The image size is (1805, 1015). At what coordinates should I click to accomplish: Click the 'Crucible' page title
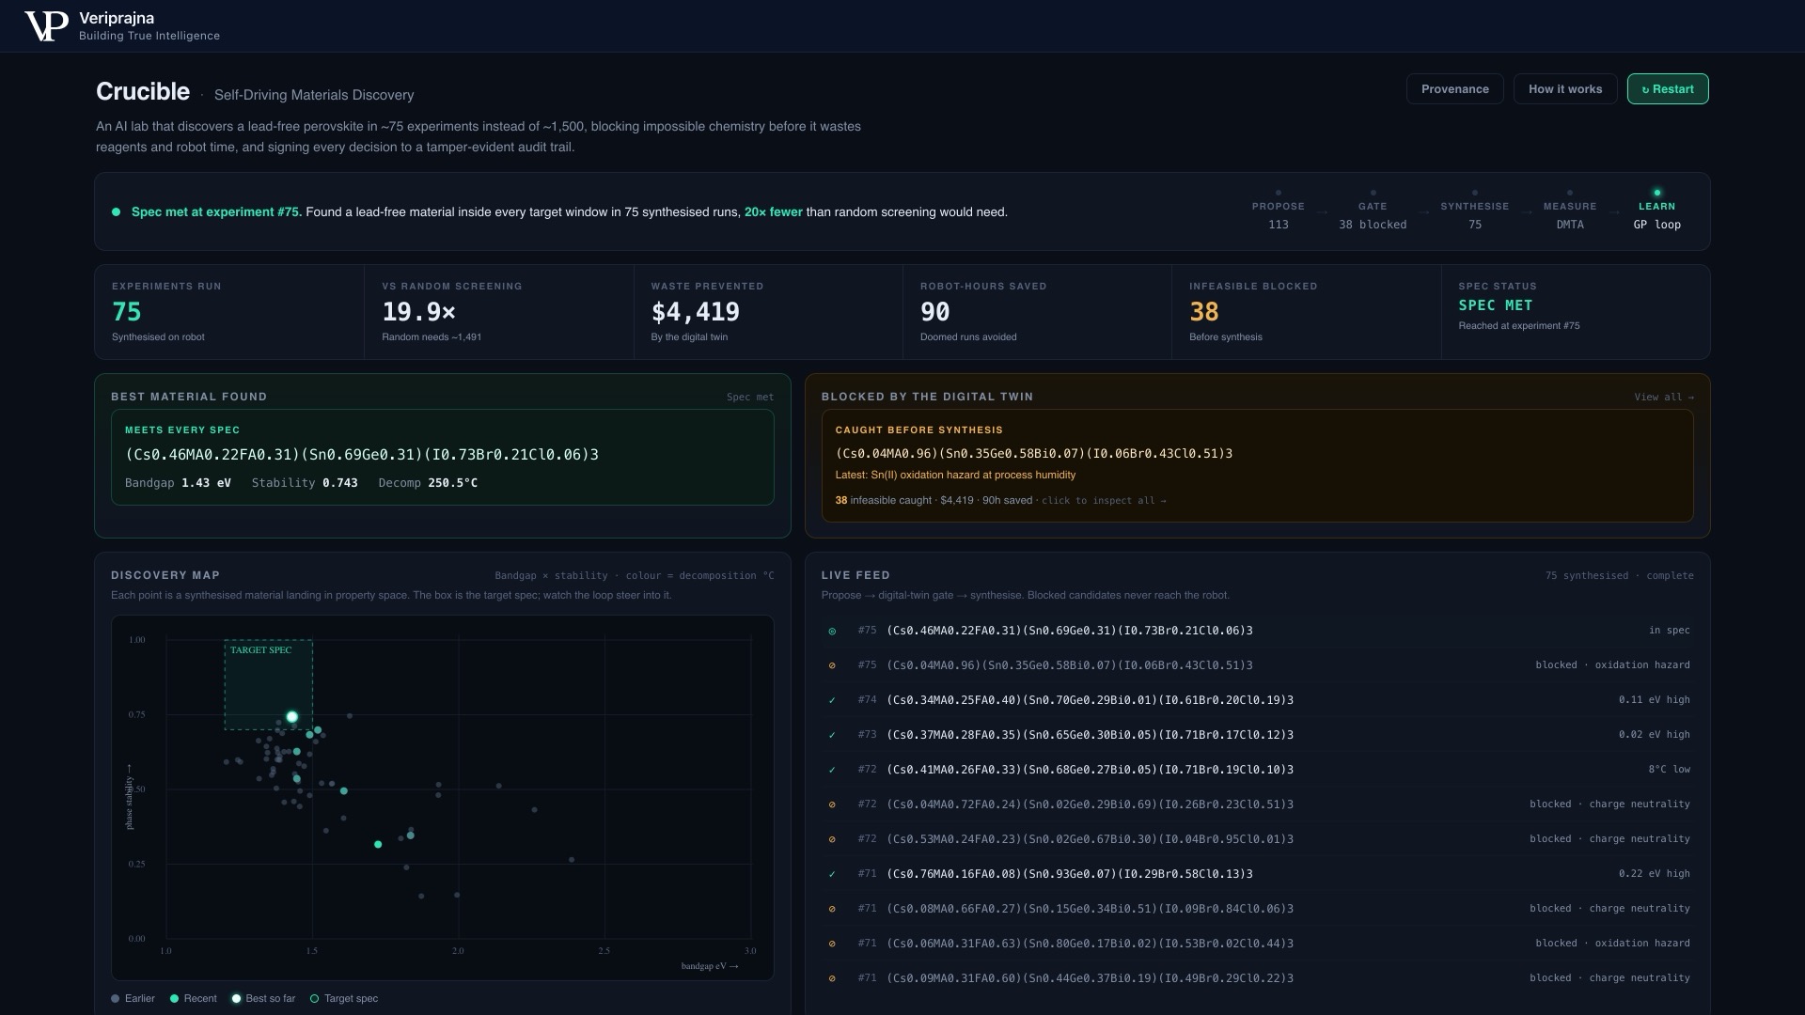tap(143, 91)
